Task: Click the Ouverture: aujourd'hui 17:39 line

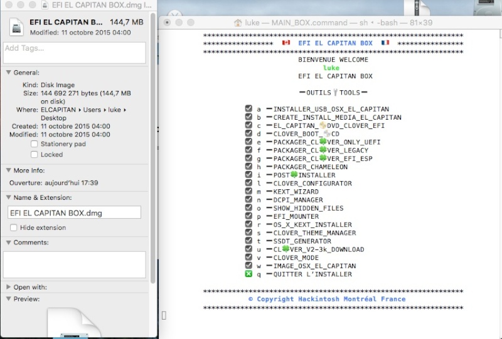Action: click(54, 183)
